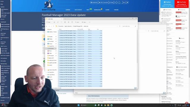
Task: Open a new Explorer tab with plus icon
Action: (x=65, y=19)
